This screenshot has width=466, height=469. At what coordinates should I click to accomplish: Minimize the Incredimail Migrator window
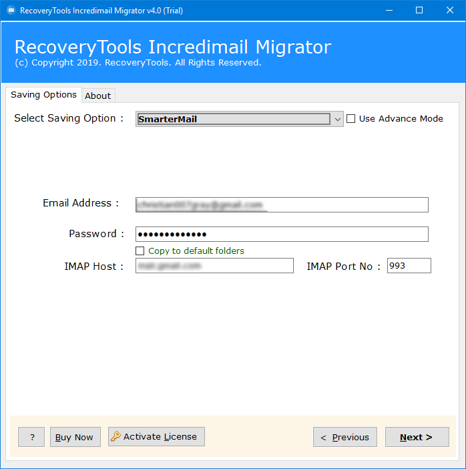(x=389, y=11)
